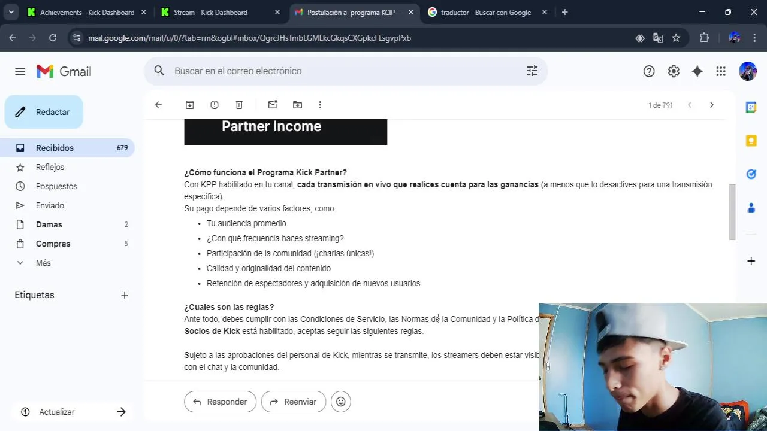767x431 pixels.
Task: Open more email actions three dots
Action: [320, 105]
